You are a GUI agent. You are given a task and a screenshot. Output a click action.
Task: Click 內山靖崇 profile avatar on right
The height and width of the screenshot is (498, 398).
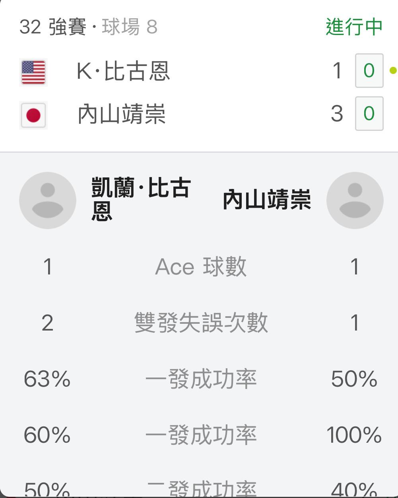coord(355,200)
